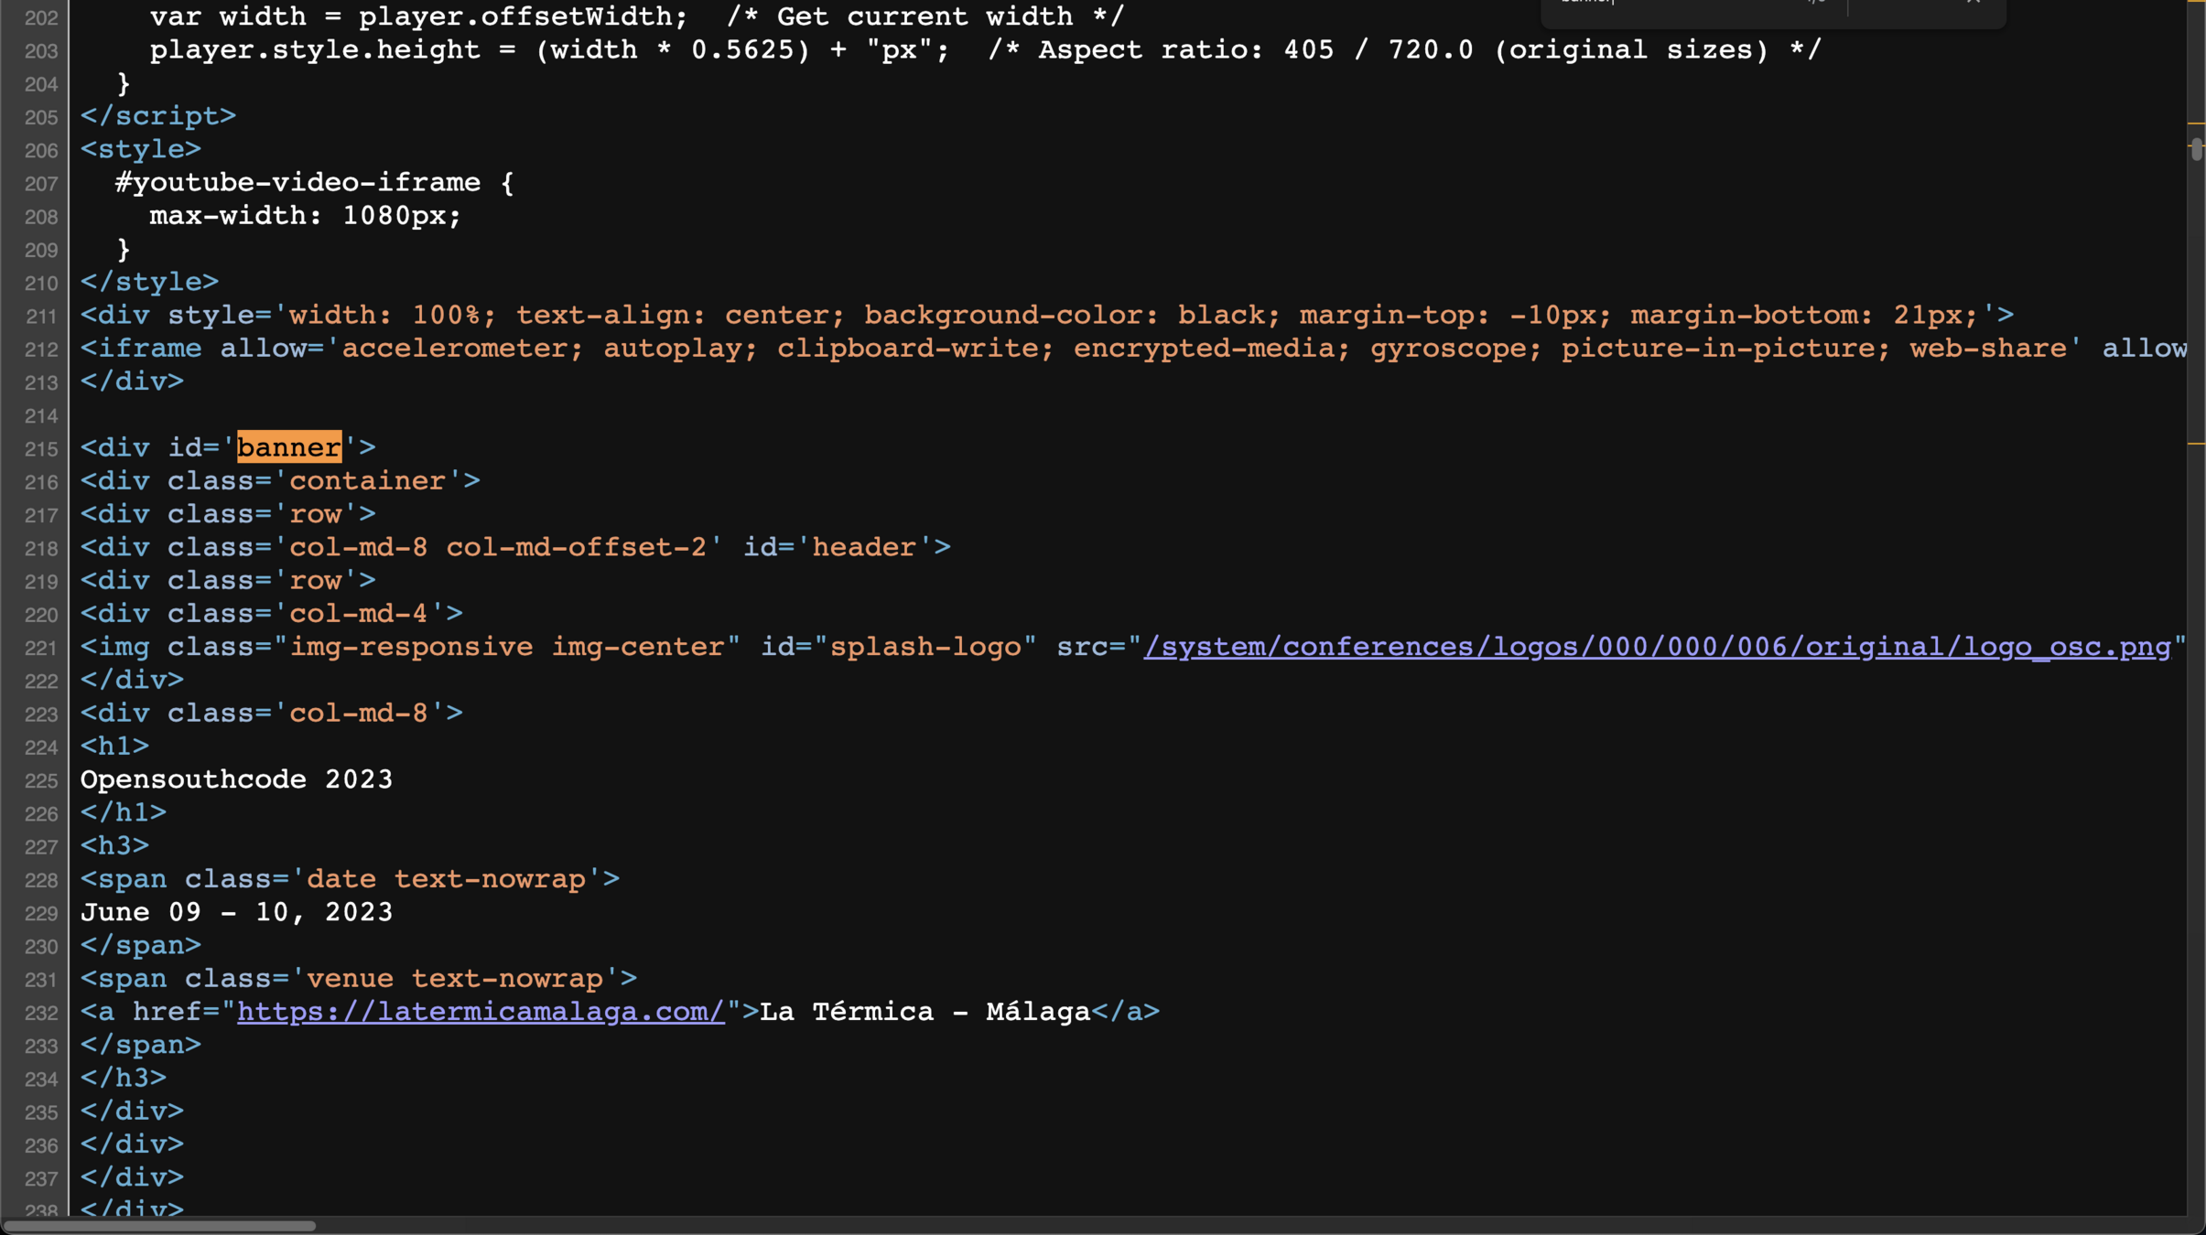The height and width of the screenshot is (1235, 2206).
Task: Click the 'June 09 – 10, 2023' date text
Action: (x=236, y=912)
